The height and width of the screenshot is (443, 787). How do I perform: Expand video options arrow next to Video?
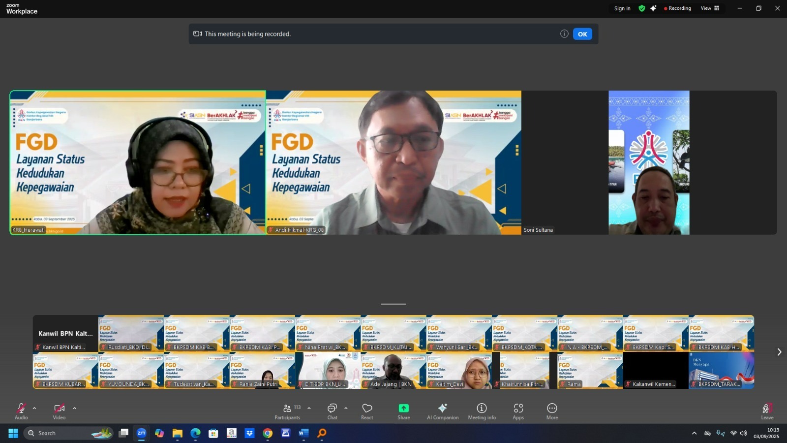74,408
